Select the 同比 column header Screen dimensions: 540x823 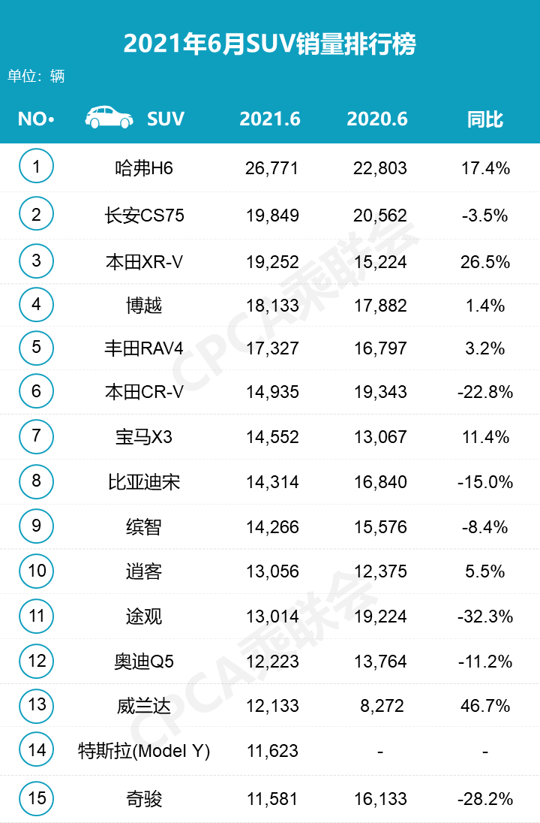(x=485, y=119)
